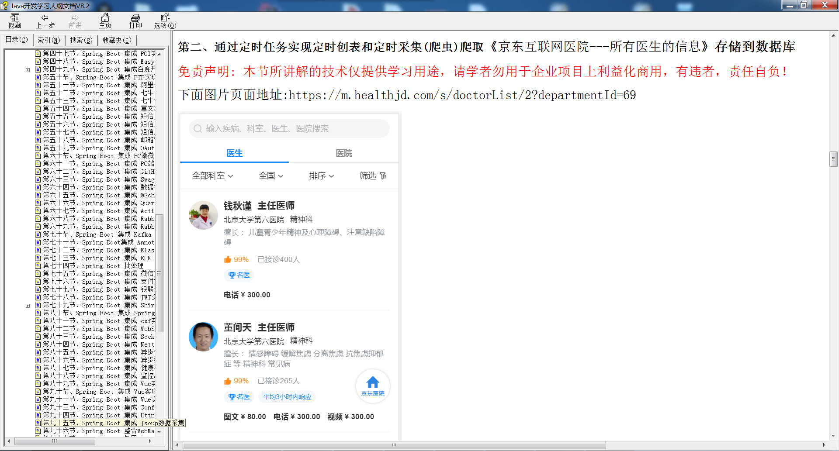This screenshot has height=451, width=839.
Task: Open the 排序 sort dropdown
Action: (x=322, y=176)
